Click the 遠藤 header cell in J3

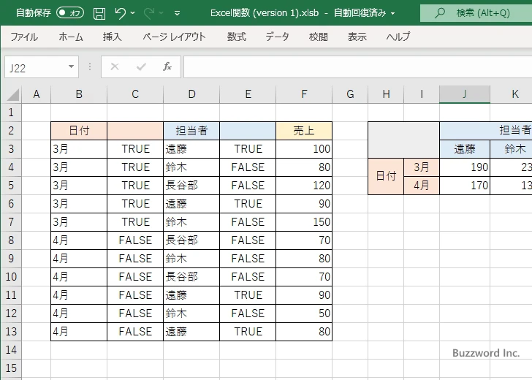465,149
